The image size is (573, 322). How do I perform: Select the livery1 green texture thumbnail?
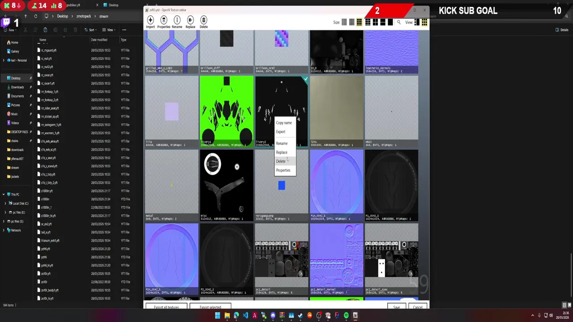point(227,111)
